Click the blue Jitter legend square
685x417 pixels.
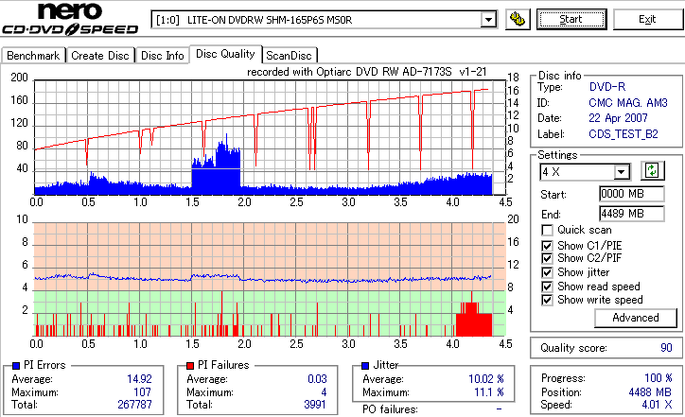pyautogui.click(x=365, y=366)
